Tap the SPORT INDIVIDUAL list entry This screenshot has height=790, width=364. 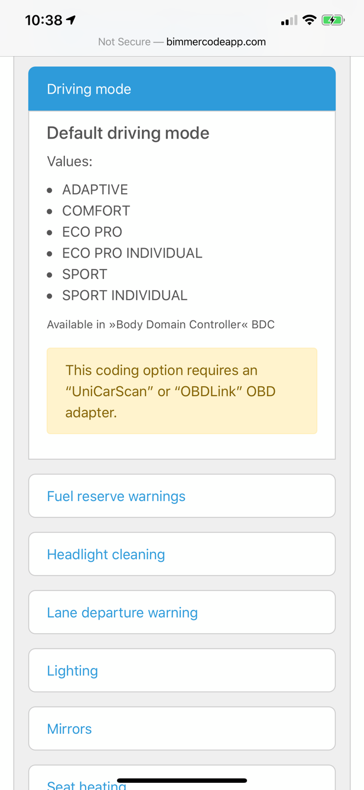tap(125, 295)
